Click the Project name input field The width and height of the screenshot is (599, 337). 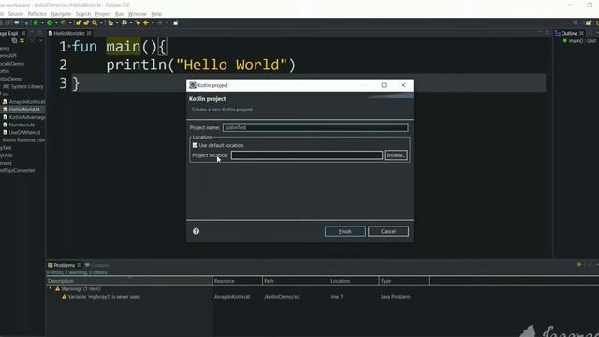click(315, 127)
